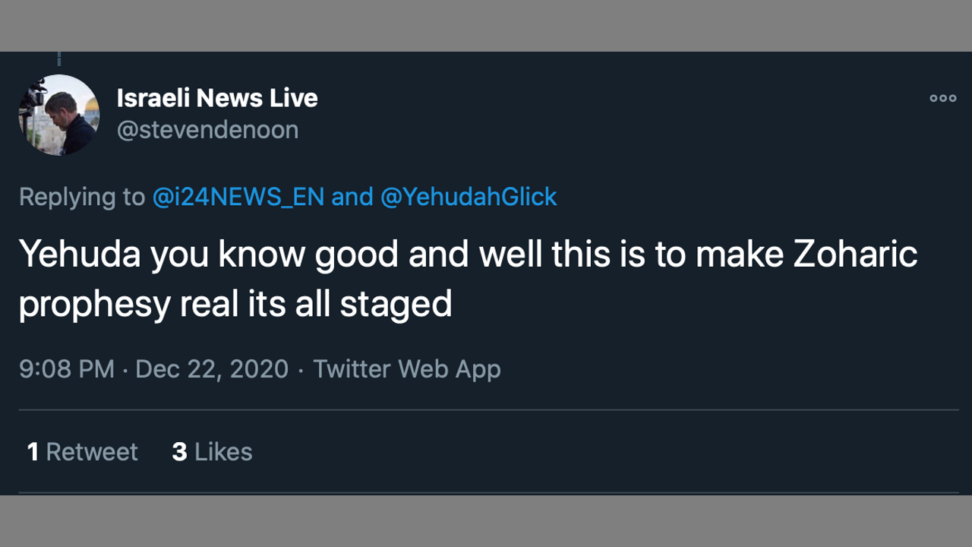Open the @YehudahGlick mention link
Image resolution: width=972 pixels, height=547 pixels.
[468, 197]
